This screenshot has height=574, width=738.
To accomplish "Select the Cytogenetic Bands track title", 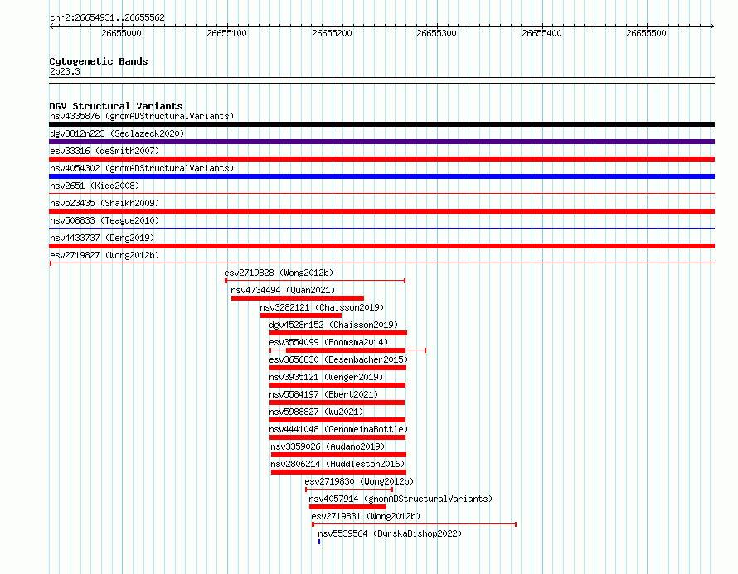I will [99, 61].
